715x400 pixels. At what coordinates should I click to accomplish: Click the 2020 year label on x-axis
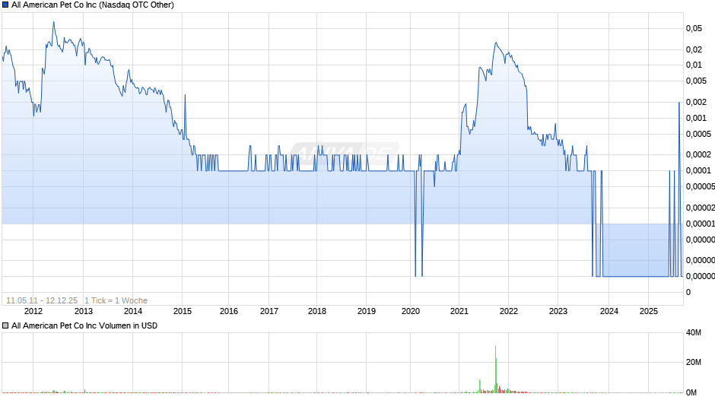tap(411, 311)
